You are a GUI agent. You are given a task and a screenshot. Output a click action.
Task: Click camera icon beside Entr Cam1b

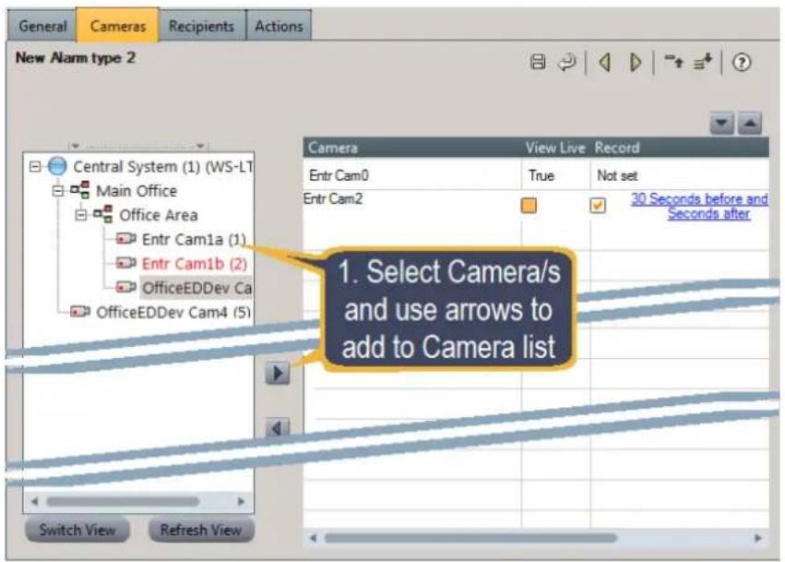click(x=126, y=262)
